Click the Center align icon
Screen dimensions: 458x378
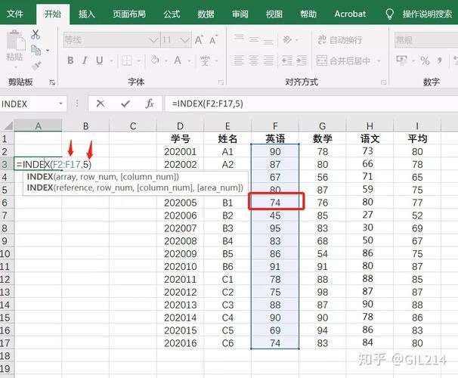click(253, 60)
